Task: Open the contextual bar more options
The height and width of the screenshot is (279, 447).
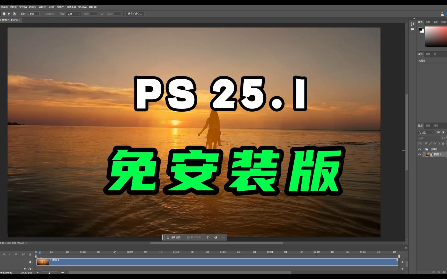Action: click(x=223, y=237)
